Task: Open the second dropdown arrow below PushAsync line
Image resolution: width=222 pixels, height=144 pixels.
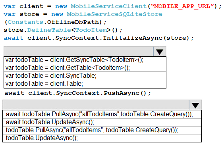Action: pyautogui.click(x=195, y=105)
